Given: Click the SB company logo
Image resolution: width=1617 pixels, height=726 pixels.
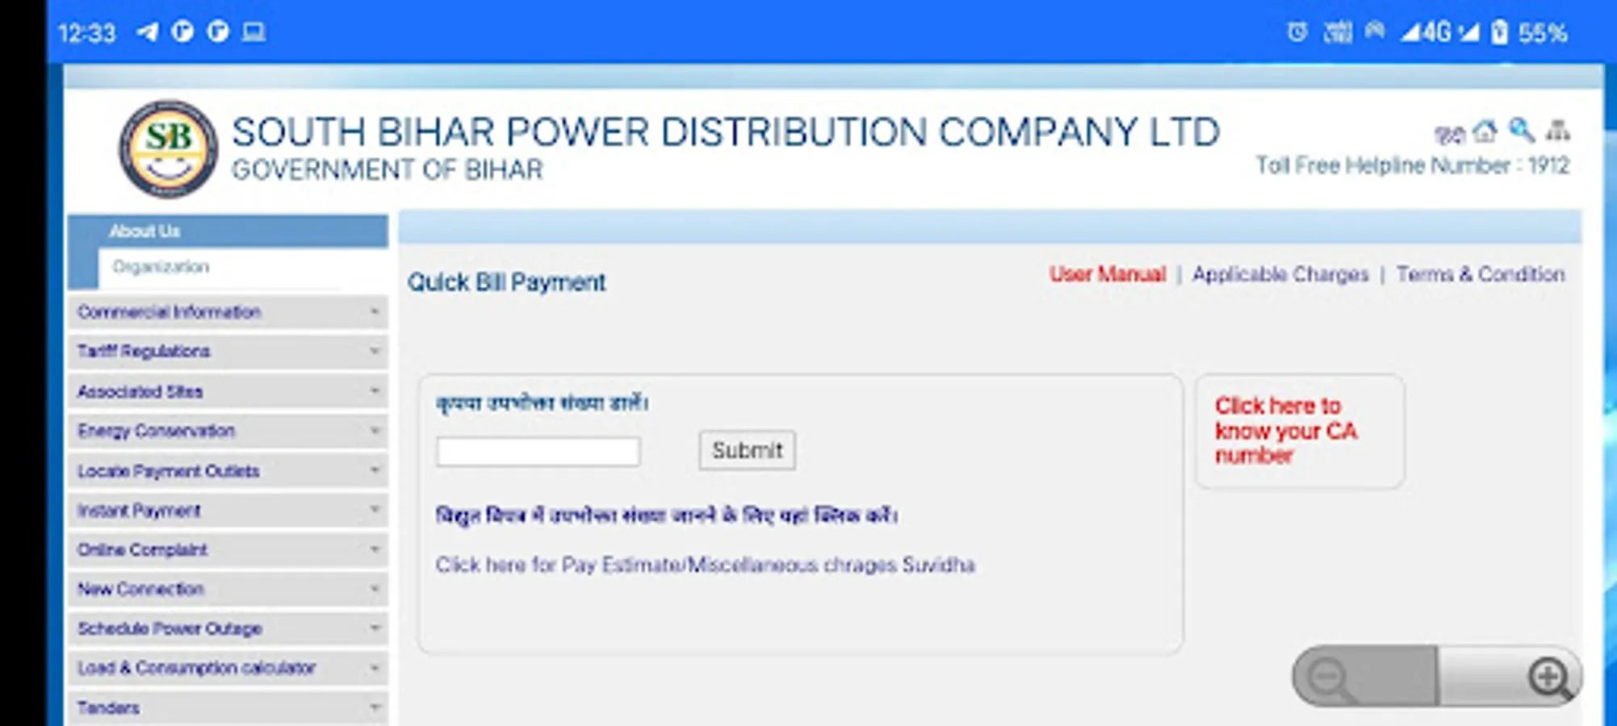Looking at the screenshot, I should click(168, 149).
